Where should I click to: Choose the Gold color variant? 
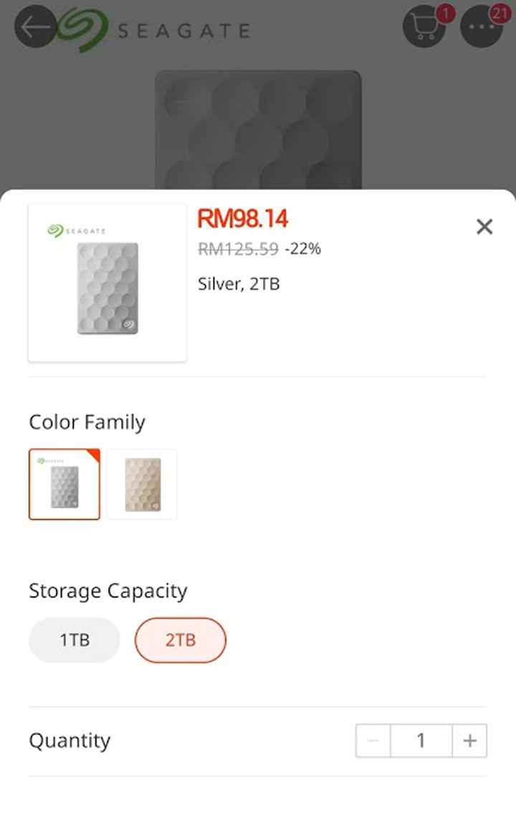[x=141, y=483]
